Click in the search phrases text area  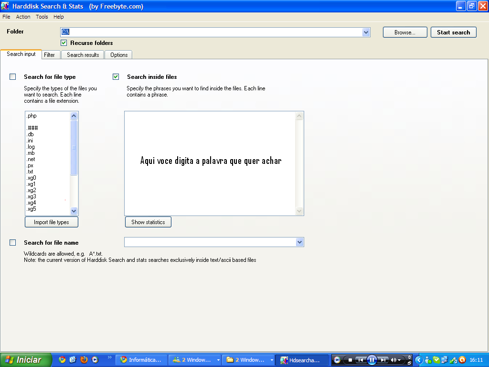coord(210,163)
